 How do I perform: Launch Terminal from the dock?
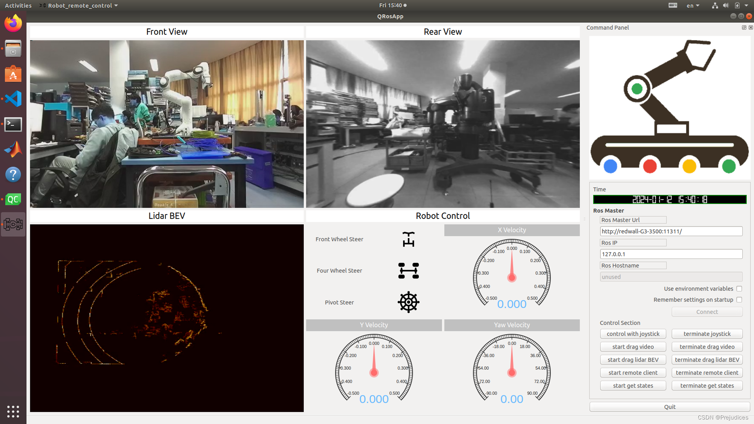click(x=13, y=124)
